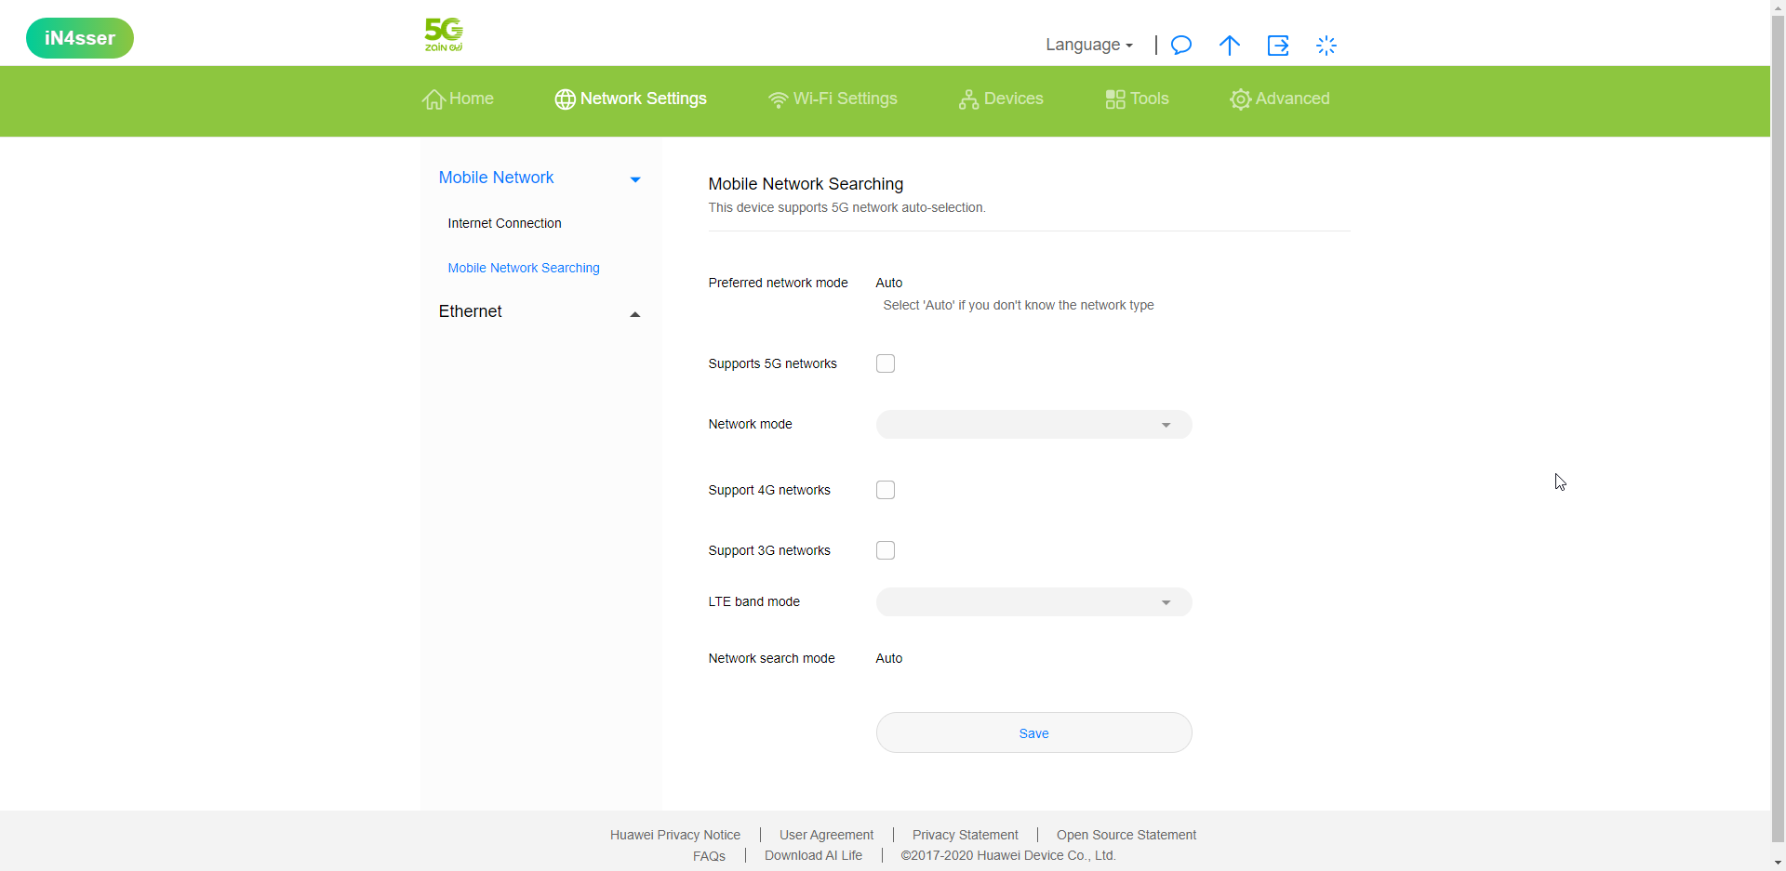Click the logout icon in header
The image size is (1786, 871).
[x=1277, y=46]
